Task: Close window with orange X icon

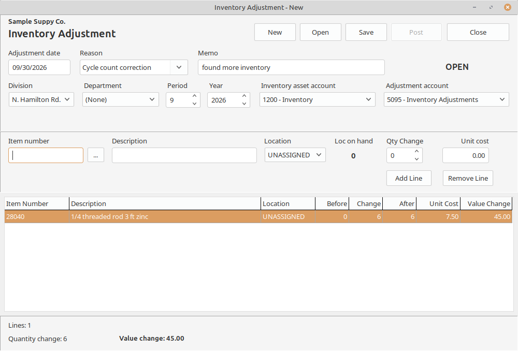Action: (x=508, y=7)
